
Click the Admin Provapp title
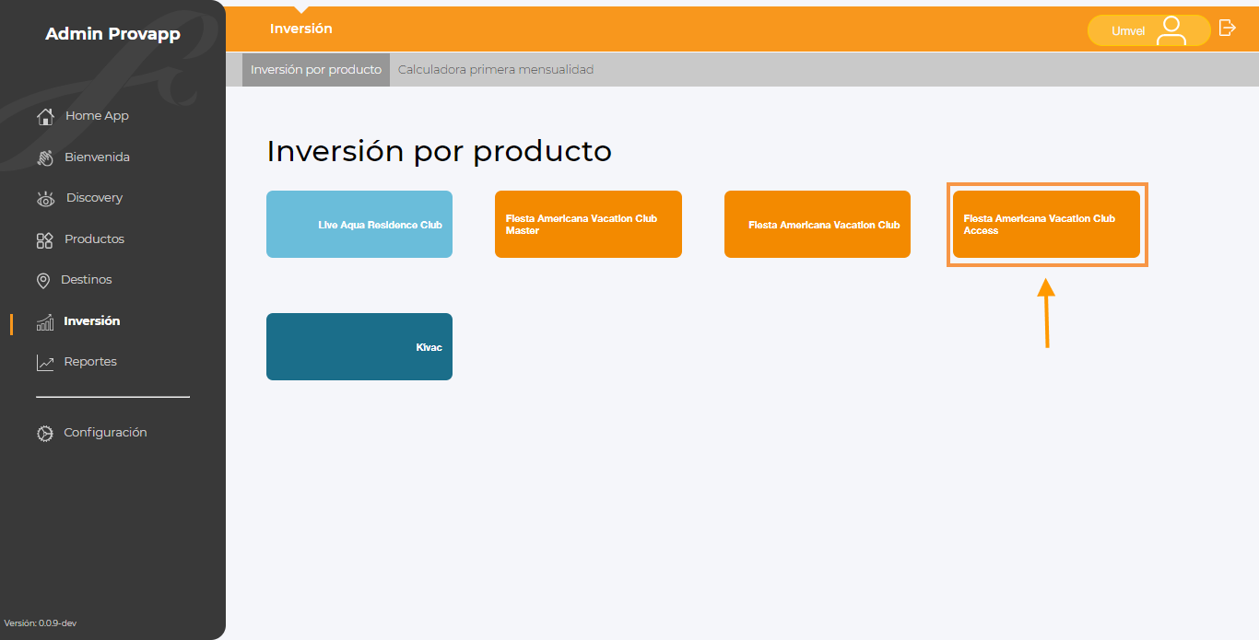[x=112, y=34]
